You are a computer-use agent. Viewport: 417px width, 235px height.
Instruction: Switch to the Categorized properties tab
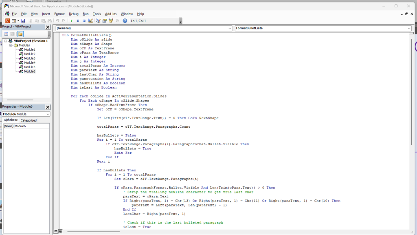click(29, 120)
